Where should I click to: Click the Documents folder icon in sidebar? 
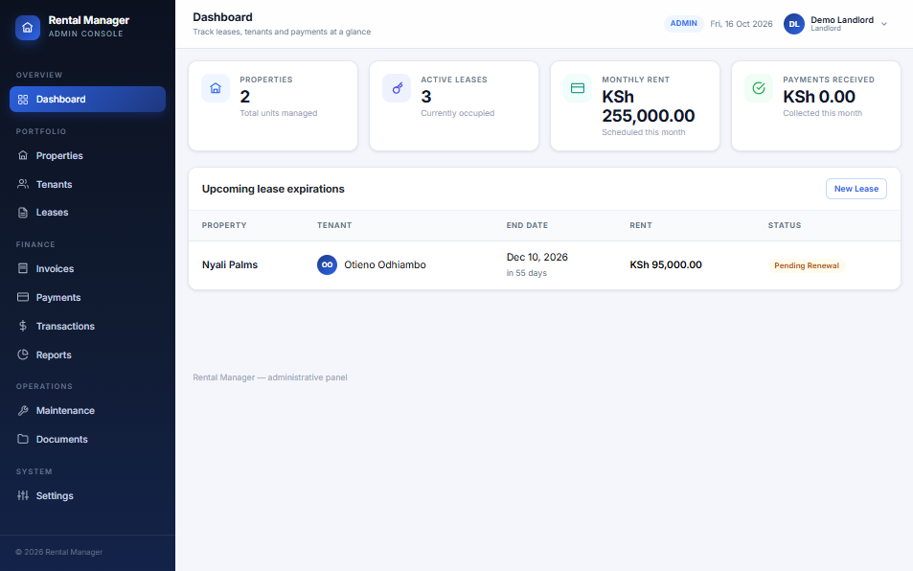tap(23, 439)
